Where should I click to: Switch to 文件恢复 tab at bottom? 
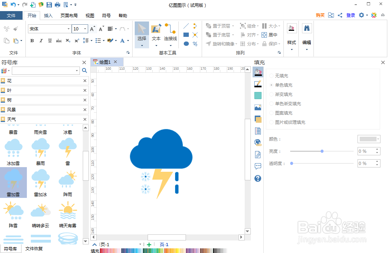[34, 249]
